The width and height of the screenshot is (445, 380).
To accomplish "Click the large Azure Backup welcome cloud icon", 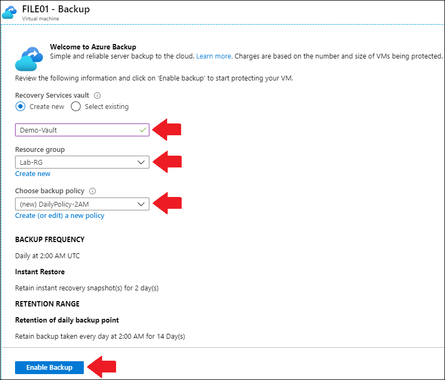I will [x=29, y=59].
